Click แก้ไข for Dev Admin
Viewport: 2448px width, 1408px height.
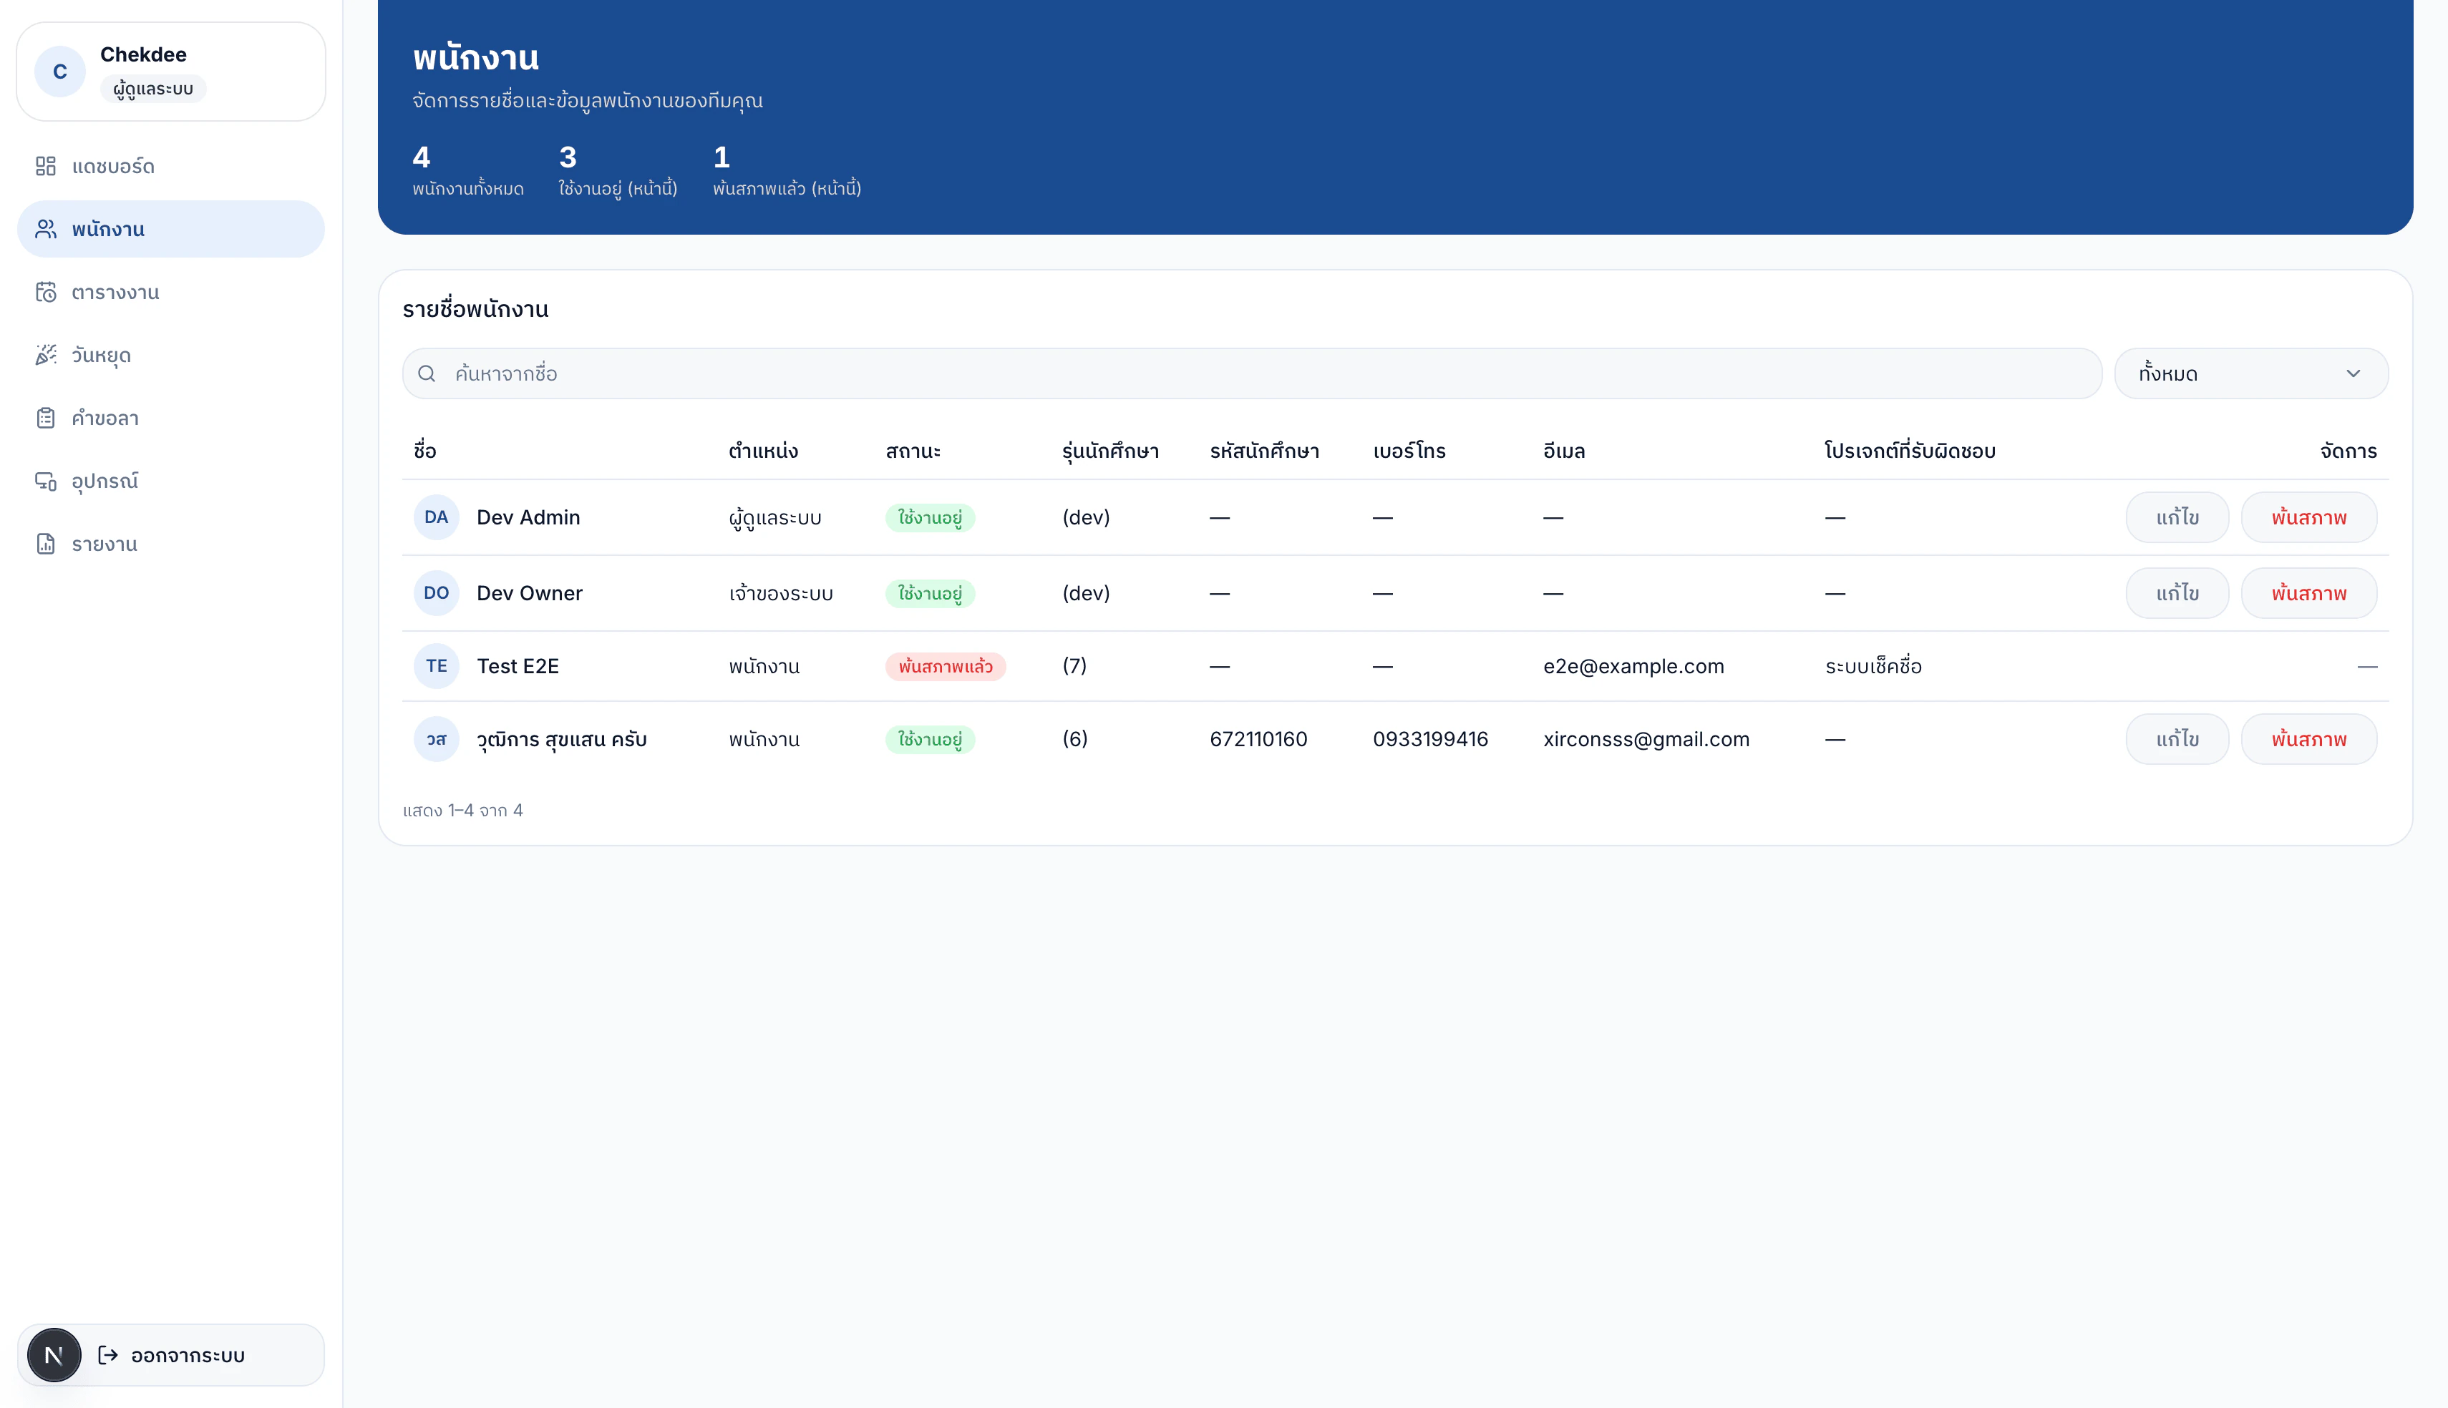[2177, 517]
